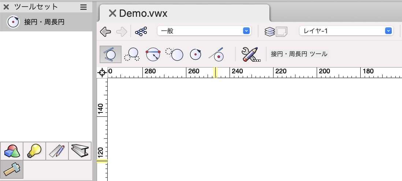Select the dotted-circle tangent mode
The height and width of the screenshot is (181, 402).
click(x=174, y=54)
